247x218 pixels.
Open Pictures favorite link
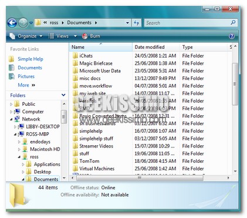coord(26,76)
